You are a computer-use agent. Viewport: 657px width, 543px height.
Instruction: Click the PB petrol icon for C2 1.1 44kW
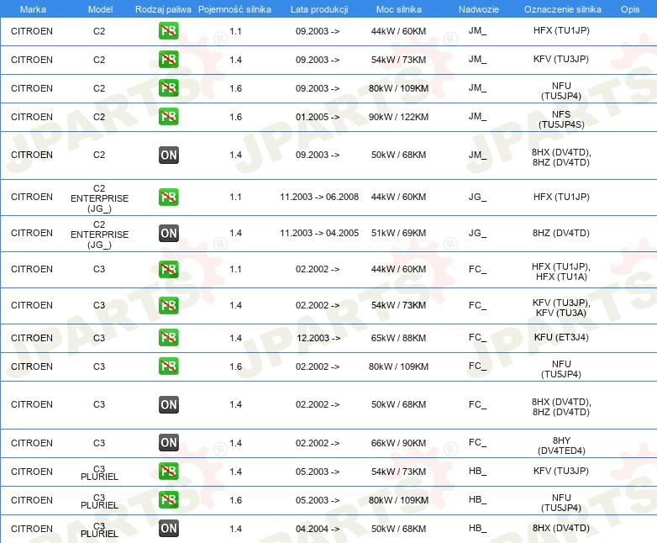pos(168,31)
